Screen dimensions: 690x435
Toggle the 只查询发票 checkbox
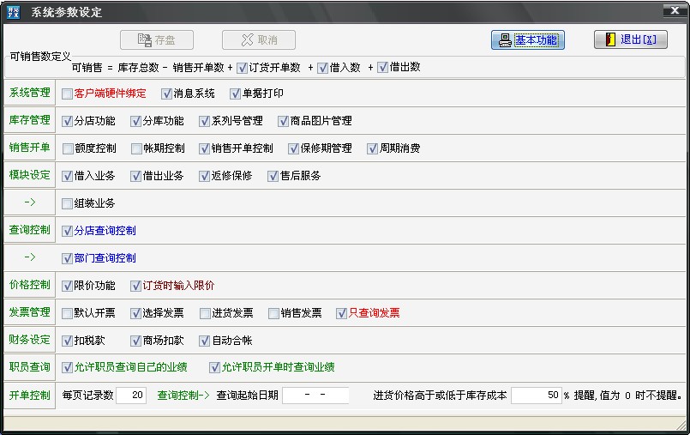[341, 313]
